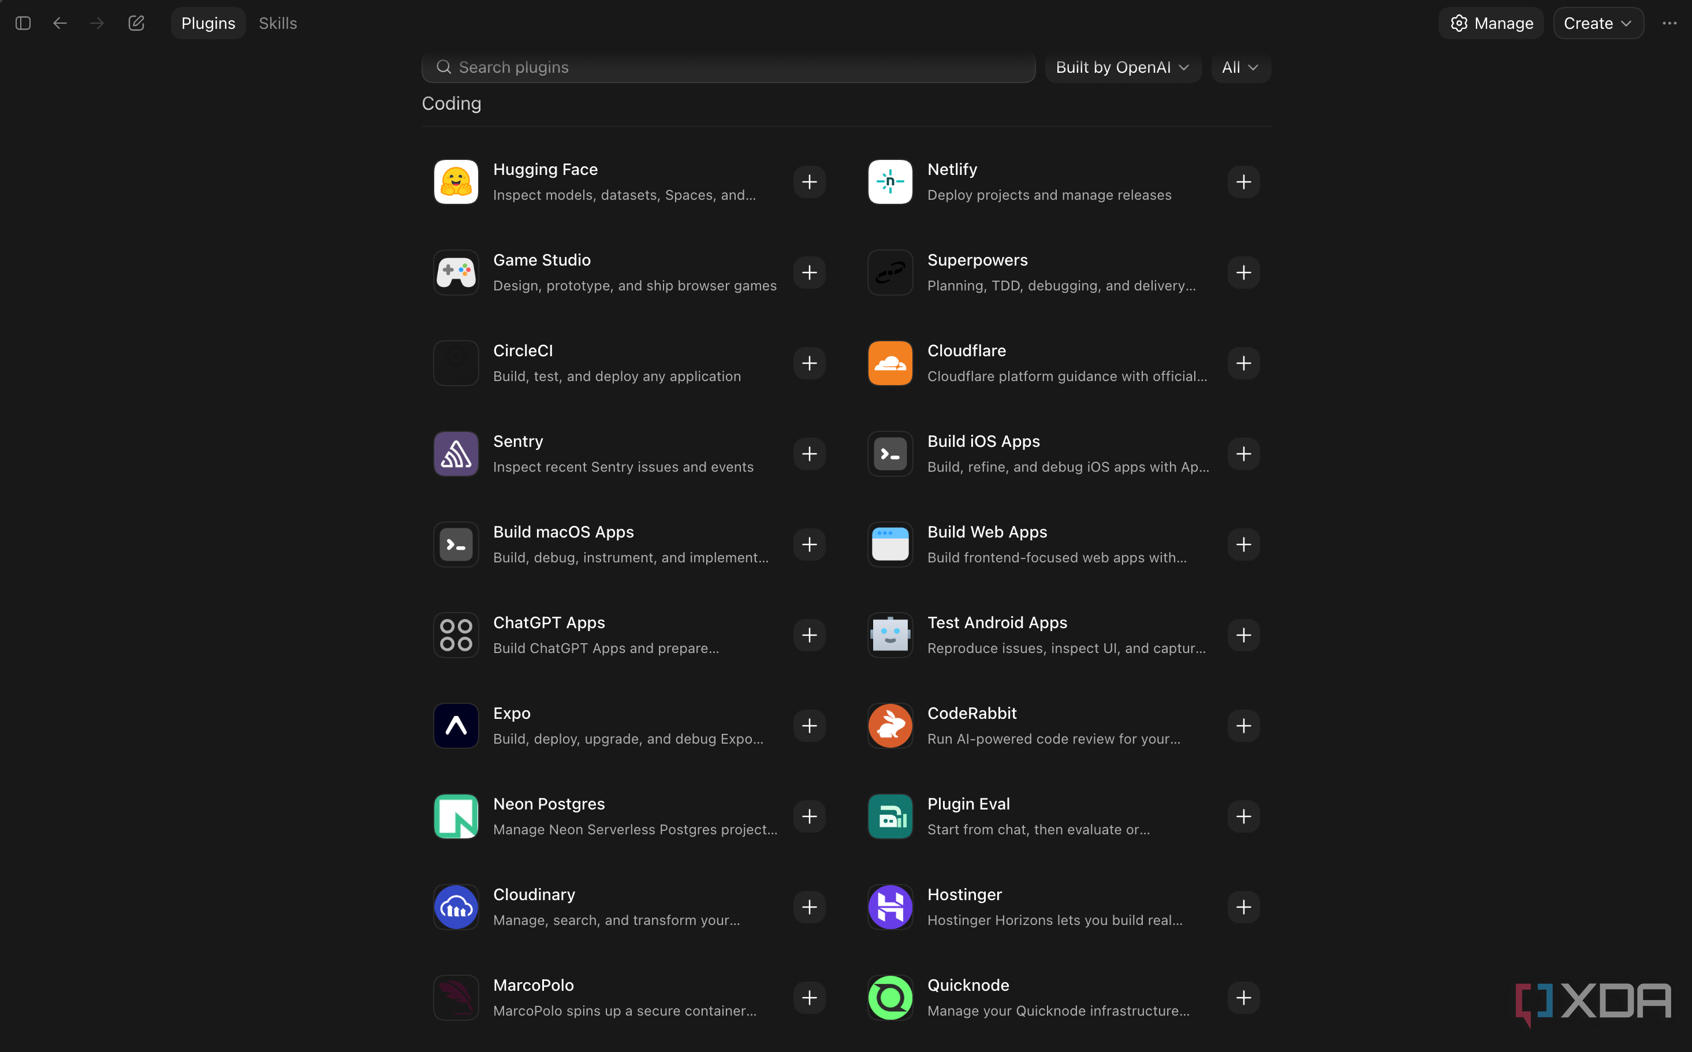The image size is (1692, 1052).
Task: Toggle the sidebar panel icon
Action: tap(23, 23)
